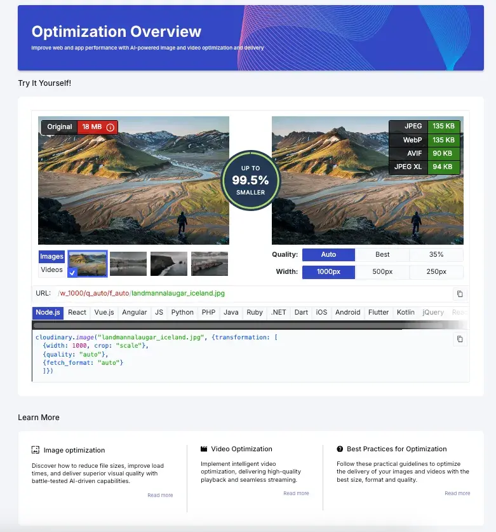Click the Image optimization card icon

coord(36,450)
